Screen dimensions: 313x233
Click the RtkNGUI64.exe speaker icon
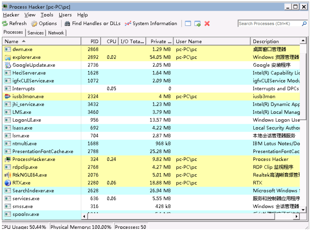point(8,175)
